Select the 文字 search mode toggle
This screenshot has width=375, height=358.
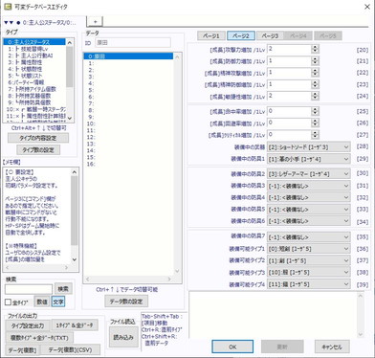tap(58, 302)
